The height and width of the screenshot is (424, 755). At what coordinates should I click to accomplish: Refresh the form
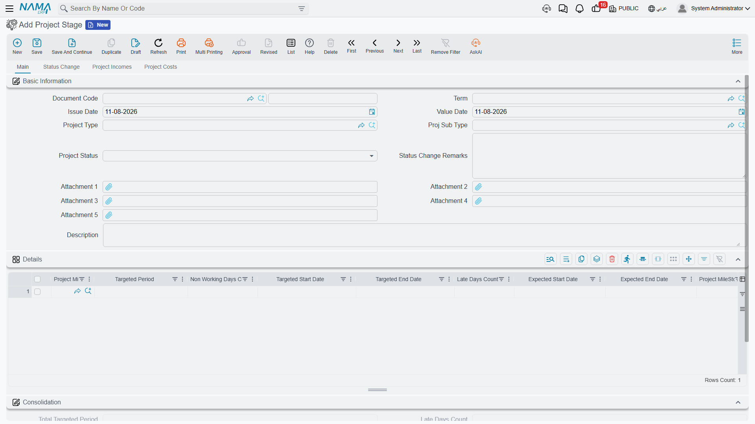158,46
